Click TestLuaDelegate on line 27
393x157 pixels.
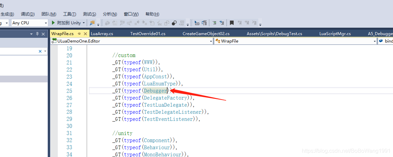point(165,105)
